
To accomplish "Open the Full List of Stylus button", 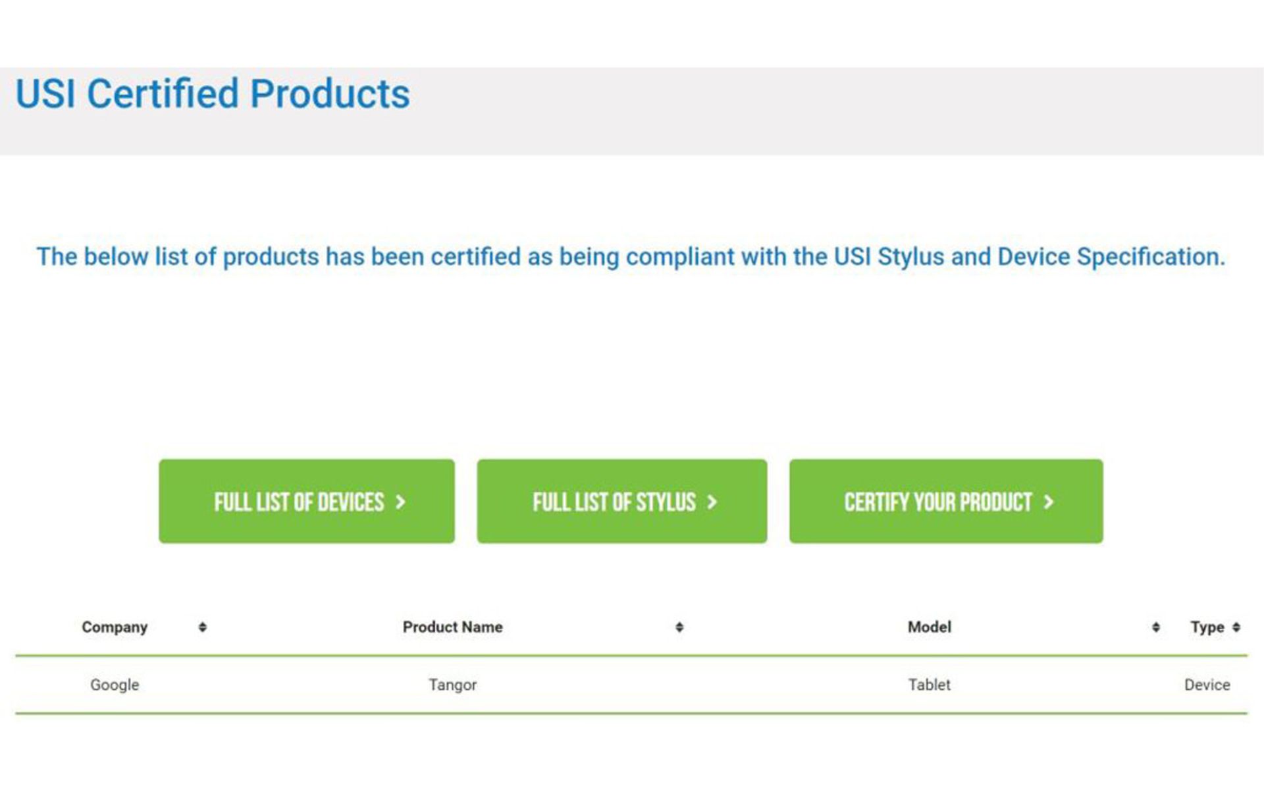I will [621, 501].
